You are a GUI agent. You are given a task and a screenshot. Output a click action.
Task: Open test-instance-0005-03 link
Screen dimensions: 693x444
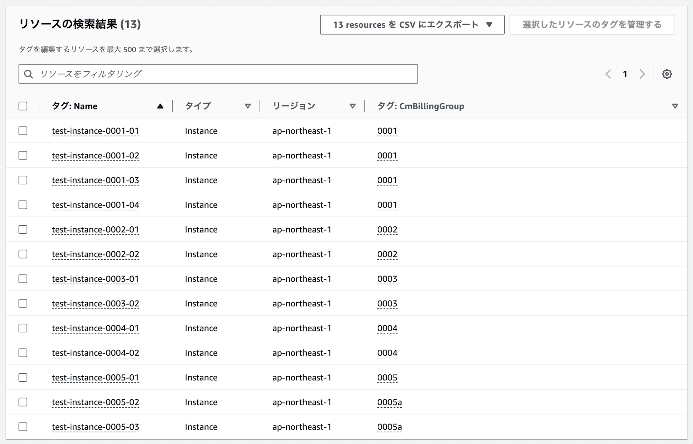[95, 427]
